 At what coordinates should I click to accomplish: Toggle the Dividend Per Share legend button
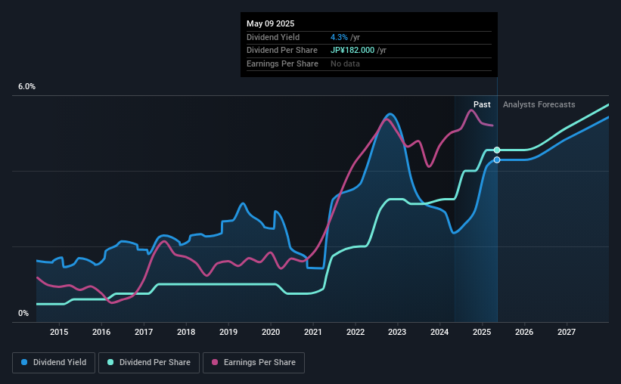(x=149, y=363)
